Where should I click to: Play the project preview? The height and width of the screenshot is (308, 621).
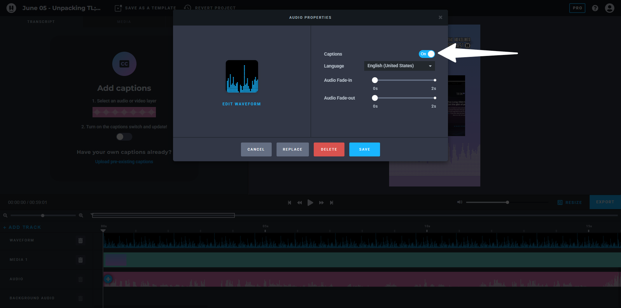coord(310,203)
